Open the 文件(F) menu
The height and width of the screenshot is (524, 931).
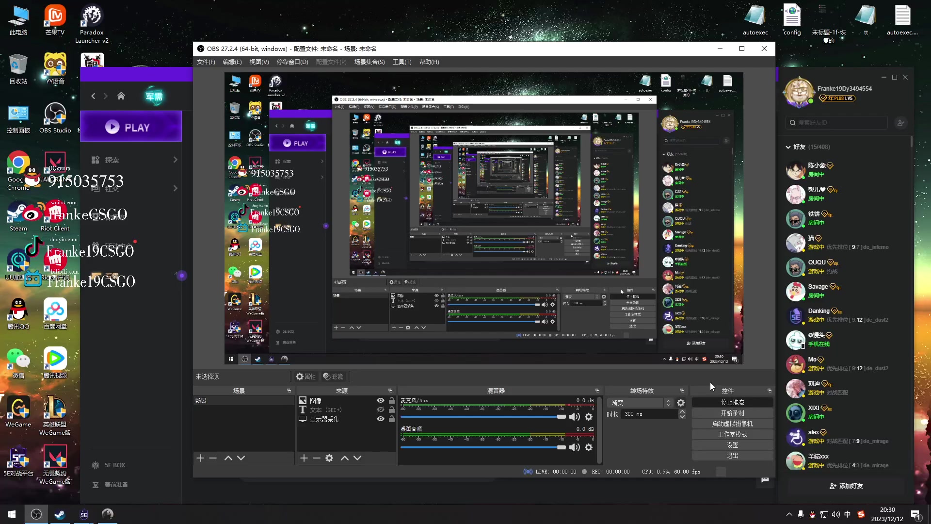[206, 62]
